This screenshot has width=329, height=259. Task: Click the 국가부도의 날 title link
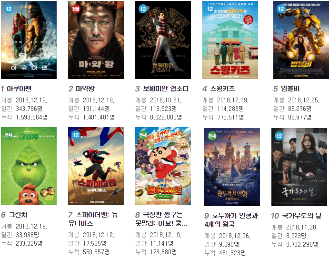(301, 216)
